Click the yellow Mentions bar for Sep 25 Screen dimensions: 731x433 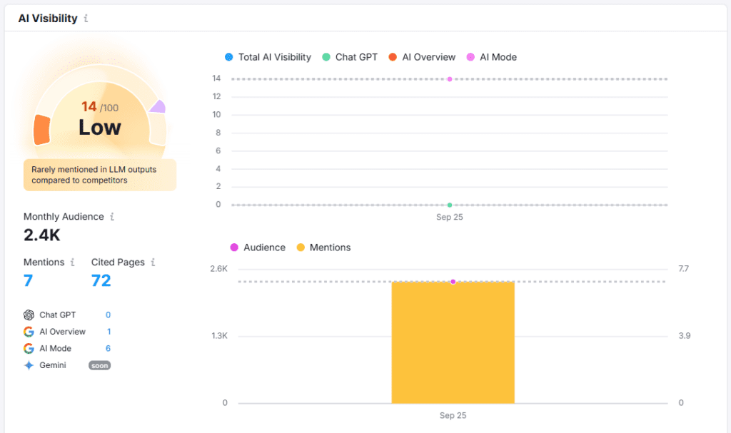(453, 342)
